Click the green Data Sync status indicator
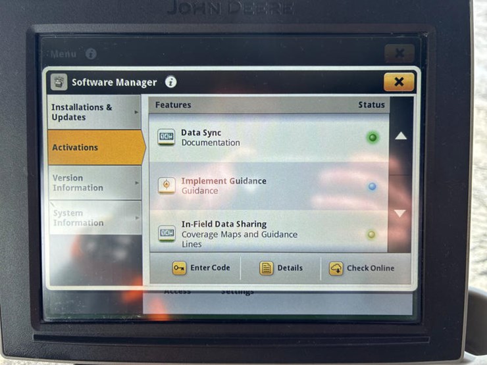This screenshot has width=487, height=365. tap(372, 137)
